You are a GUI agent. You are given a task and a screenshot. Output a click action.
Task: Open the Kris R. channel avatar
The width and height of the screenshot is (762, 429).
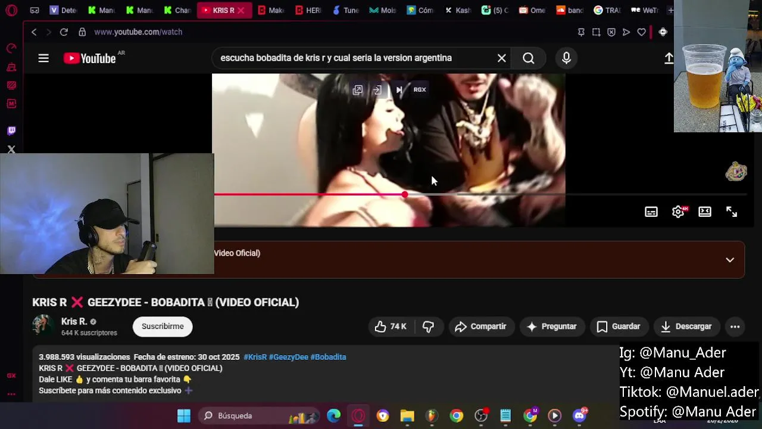(x=43, y=325)
